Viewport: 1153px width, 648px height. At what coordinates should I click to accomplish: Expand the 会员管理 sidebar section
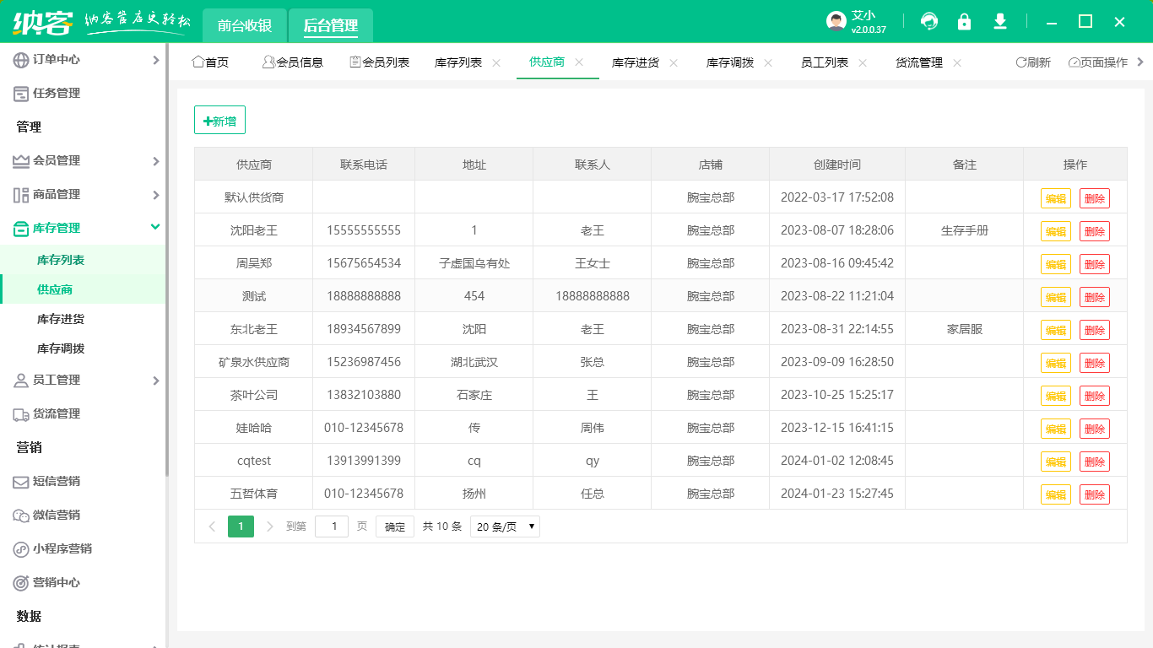pos(62,160)
